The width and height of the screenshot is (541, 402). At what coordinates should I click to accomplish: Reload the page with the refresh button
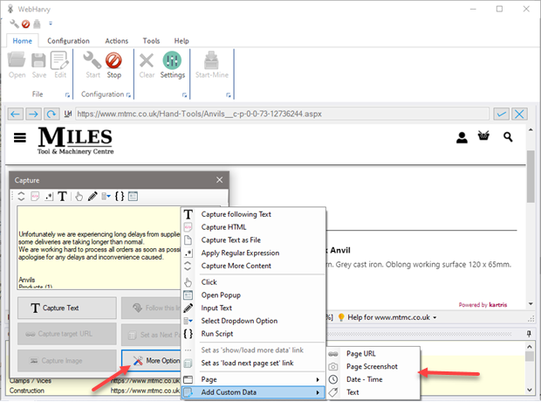(x=53, y=114)
